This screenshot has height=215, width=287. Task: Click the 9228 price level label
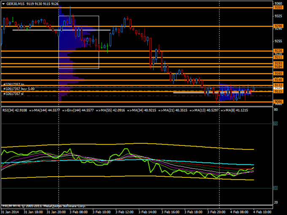pos(278,51)
